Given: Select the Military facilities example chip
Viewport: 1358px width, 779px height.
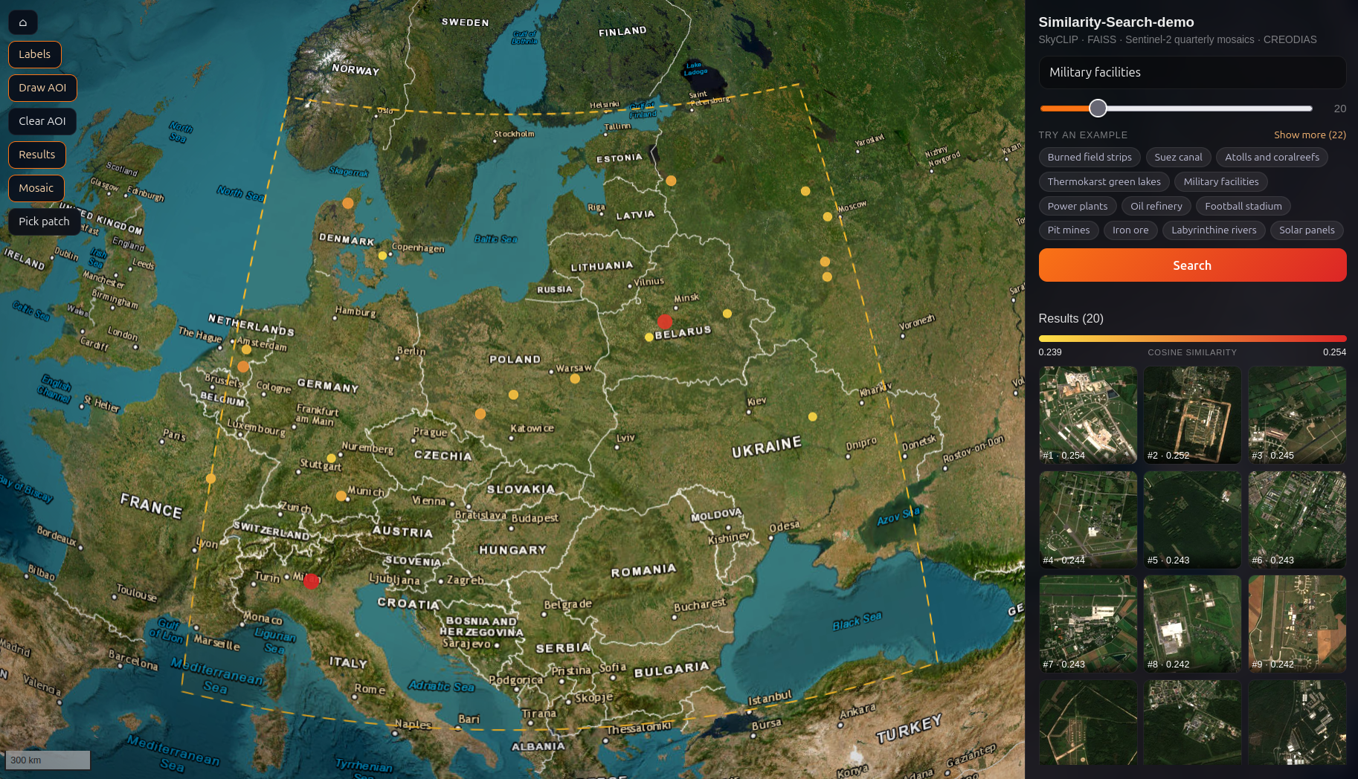Looking at the screenshot, I should tap(1221, 181).
